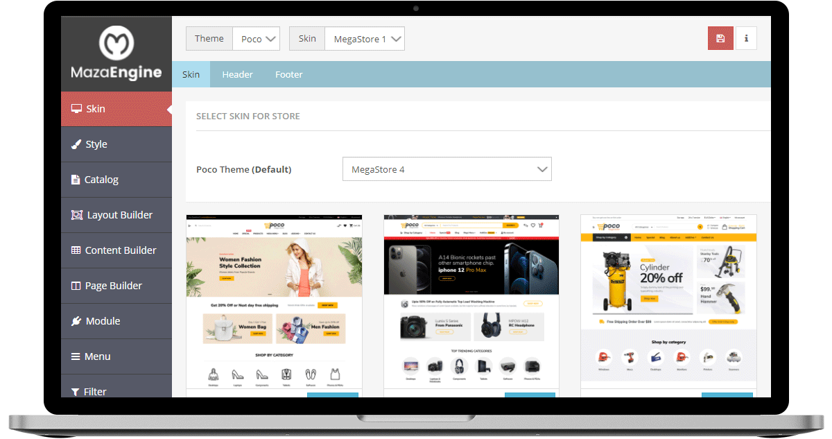Screen dimensions: 832x439
Task: Click the SELECT SKIN FOR STORE heading
Action: pos(248,116)
